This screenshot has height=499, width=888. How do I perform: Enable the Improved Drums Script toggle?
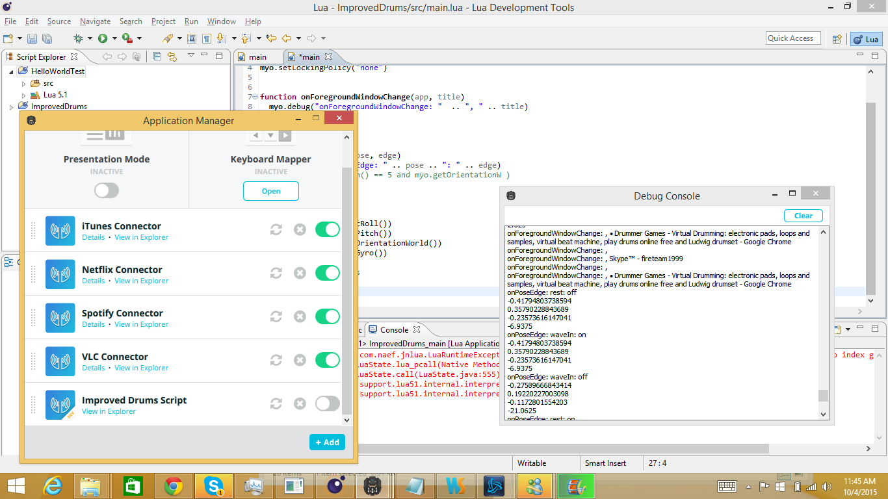tap(327, 403)
